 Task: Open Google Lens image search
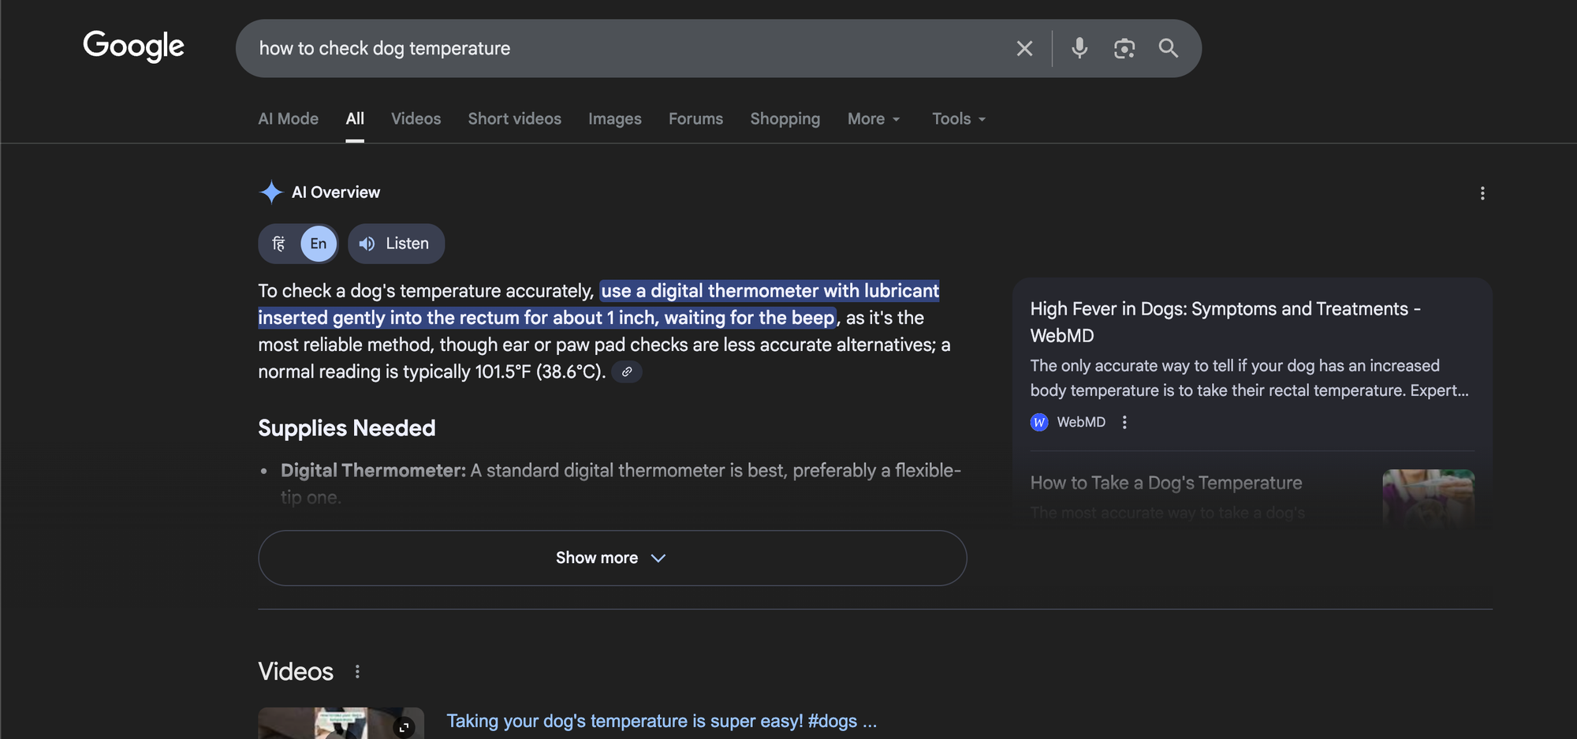point(1125,48)
